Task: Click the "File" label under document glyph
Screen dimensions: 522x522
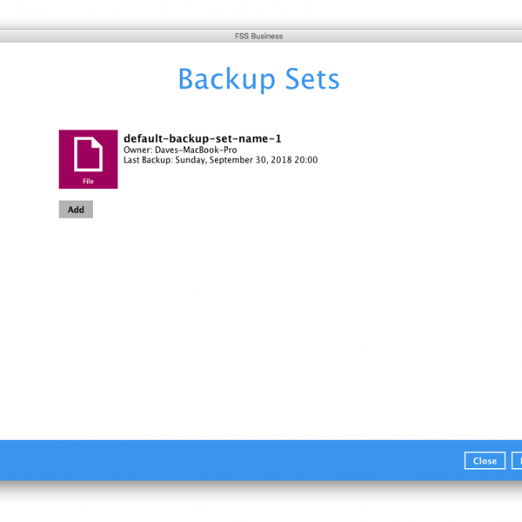Action: (x=88, y=181)
